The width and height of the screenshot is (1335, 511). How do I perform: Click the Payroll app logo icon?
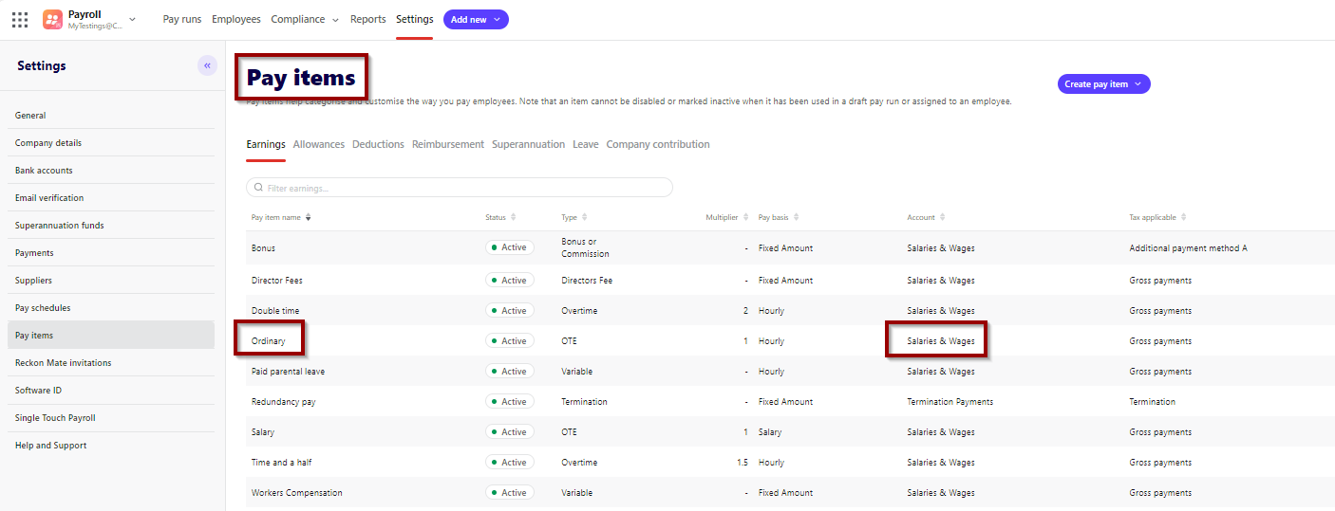[x=52, y=19]
